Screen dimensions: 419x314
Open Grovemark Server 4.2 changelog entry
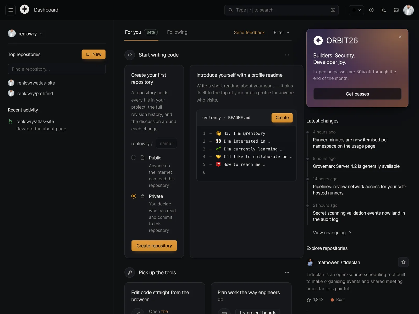tap(356, 166)
